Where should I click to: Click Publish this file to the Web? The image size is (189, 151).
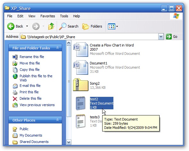pyautogui.click(x=36, y=78)
